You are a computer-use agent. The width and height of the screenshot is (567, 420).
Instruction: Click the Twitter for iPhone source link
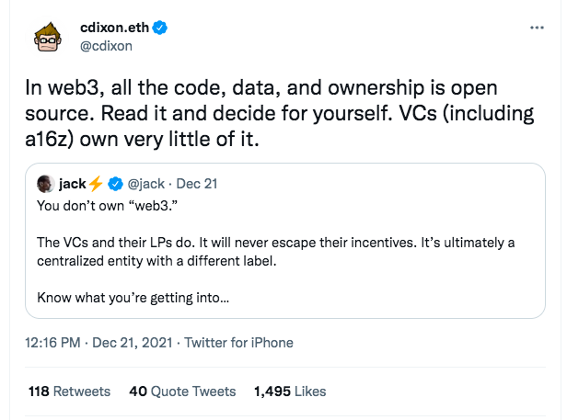point(239,343)
